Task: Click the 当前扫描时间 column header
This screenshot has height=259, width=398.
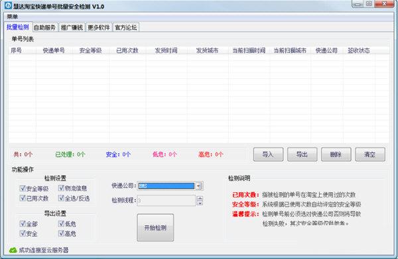Action: [x=249, y=50]
